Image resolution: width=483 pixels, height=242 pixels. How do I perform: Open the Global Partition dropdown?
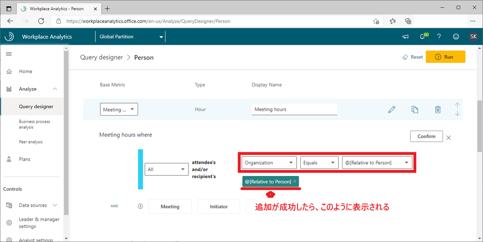pyautogui.click(x=131, y=37)
